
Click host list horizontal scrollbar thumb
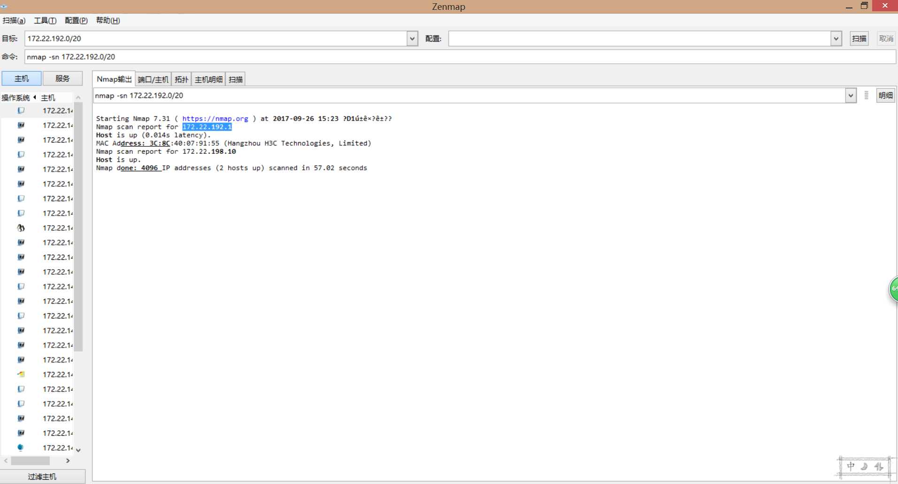[30, 461]
